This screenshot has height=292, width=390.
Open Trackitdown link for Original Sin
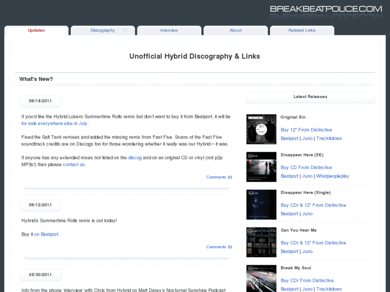(329, 138)
